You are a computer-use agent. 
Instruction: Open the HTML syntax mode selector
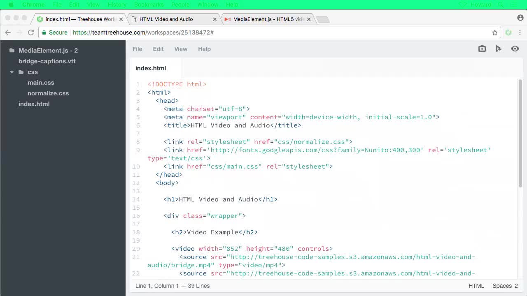(x=476, y=286)
